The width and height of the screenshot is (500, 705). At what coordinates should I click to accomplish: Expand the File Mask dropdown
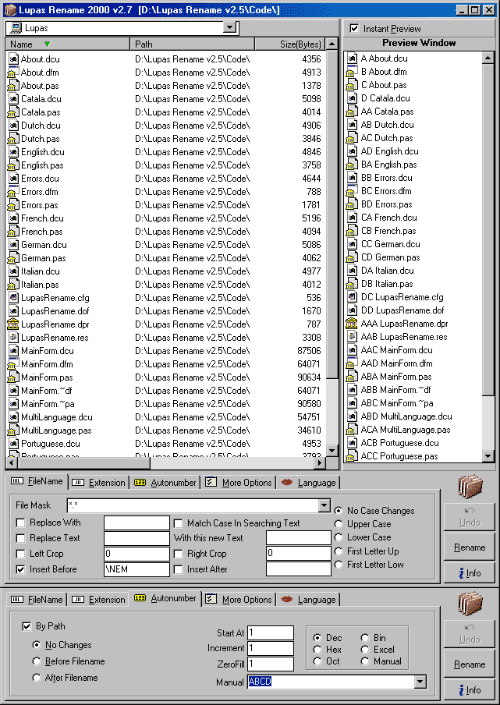click(x=324, y=506)
